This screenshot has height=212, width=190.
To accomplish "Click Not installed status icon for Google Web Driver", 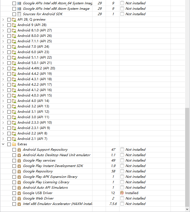I will pos(122,198).
